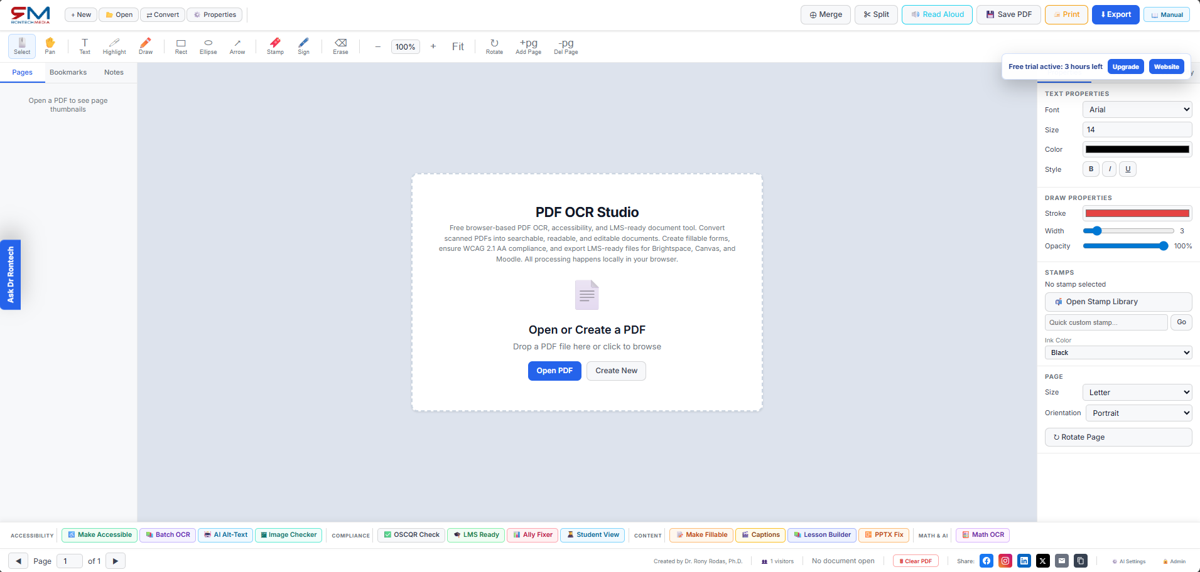Viewport: 1200px width, 572px height.
Task: Click the blue Open PDF button
Action: [x=554, y=371]
